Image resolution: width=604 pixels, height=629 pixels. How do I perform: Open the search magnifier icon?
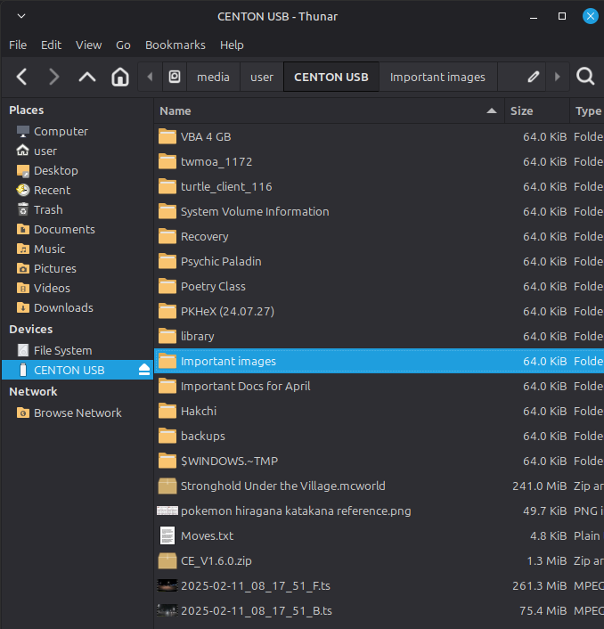[585, 77]
